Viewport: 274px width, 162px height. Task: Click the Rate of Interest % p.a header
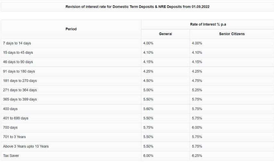click(x=208, y=24)
